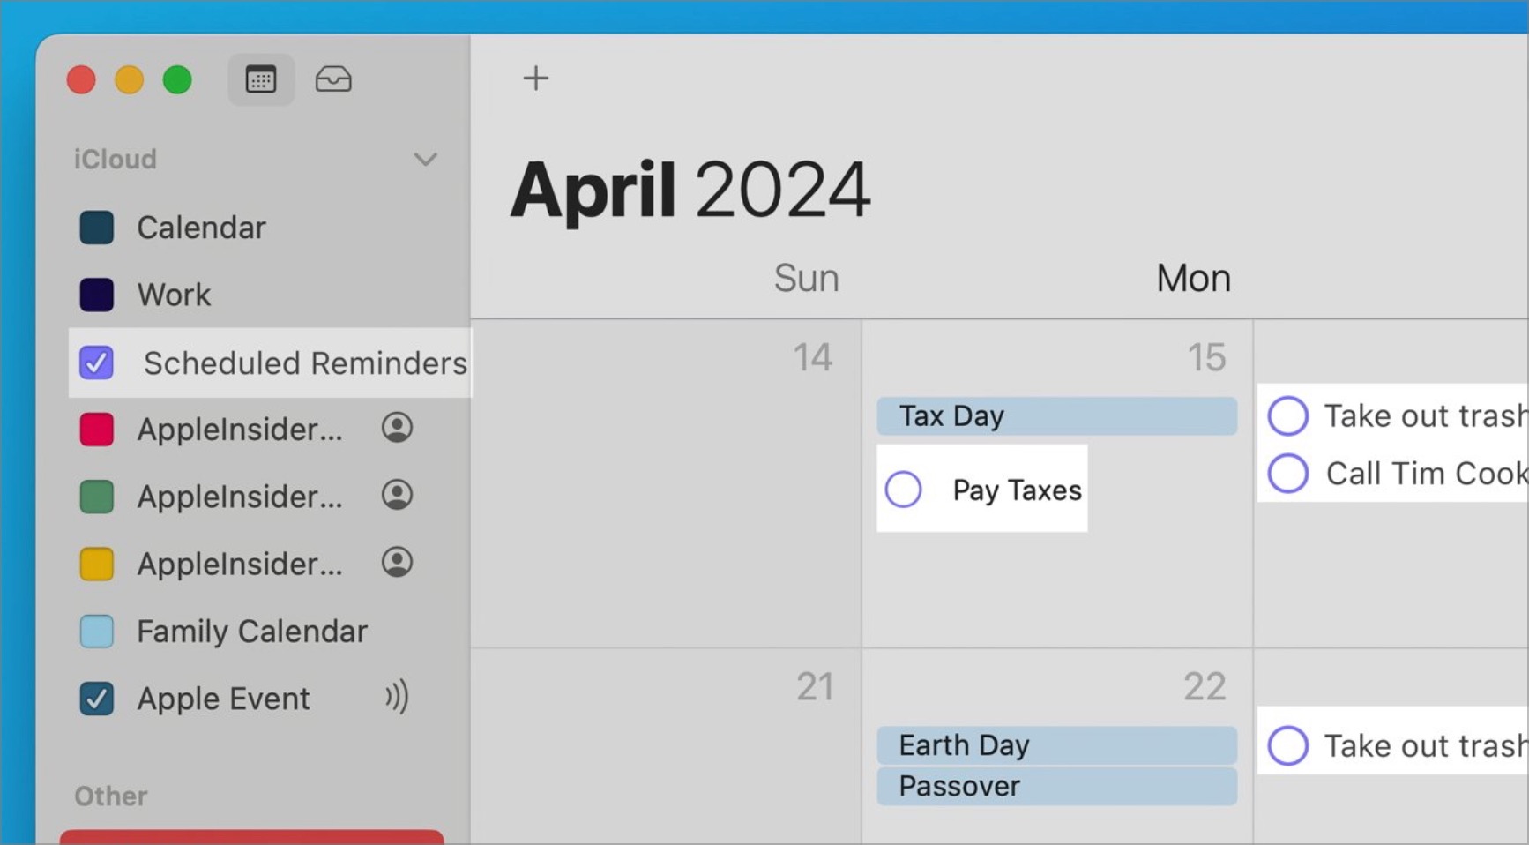Image resolution: width=1529 pixels, height=845 pixels.
Task: Click the calendar list sidebar icon
Action: (x=261, y=79)
